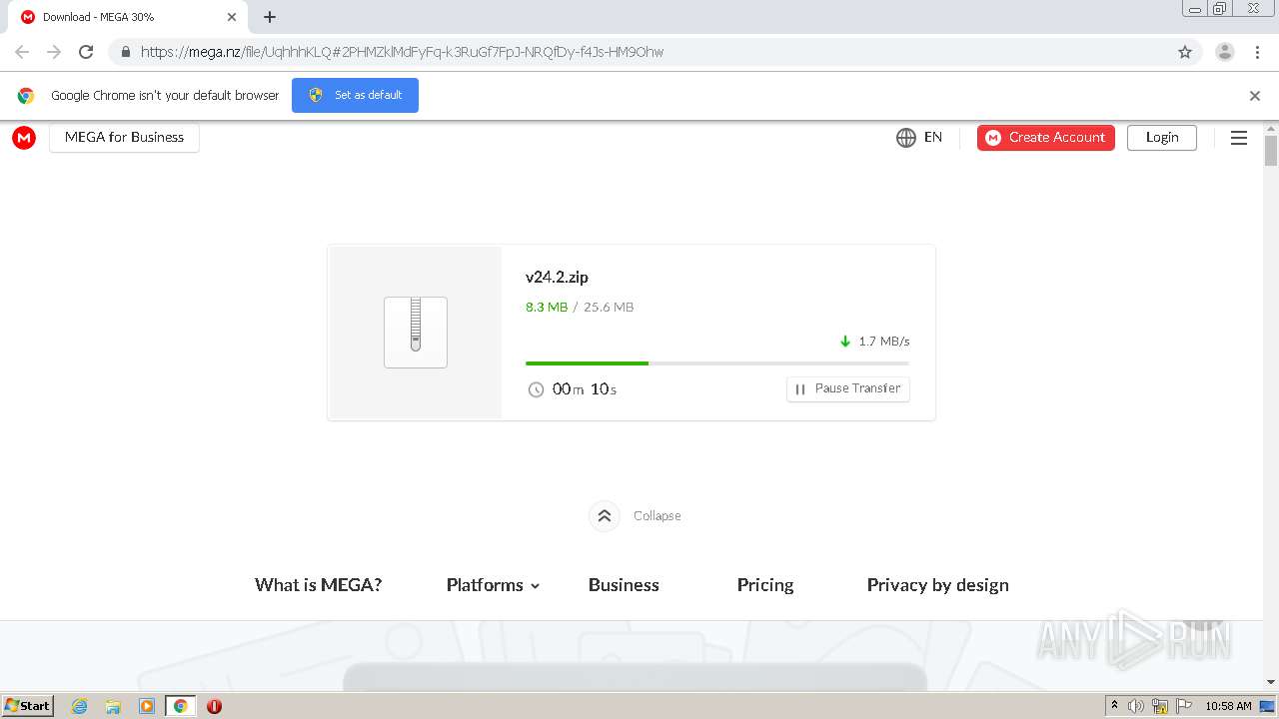Open Chrome three-dot menu
Viewport: 1279px width, 719px height.
pyautogui.click(x=1258, y=52)
